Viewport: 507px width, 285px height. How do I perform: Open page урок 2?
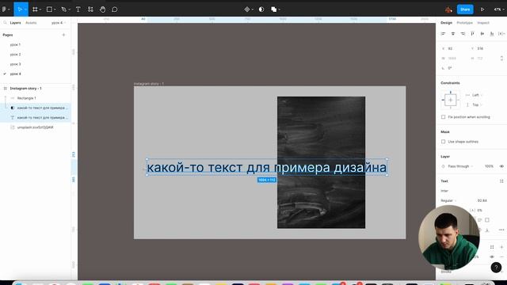[x=15, y=55]
